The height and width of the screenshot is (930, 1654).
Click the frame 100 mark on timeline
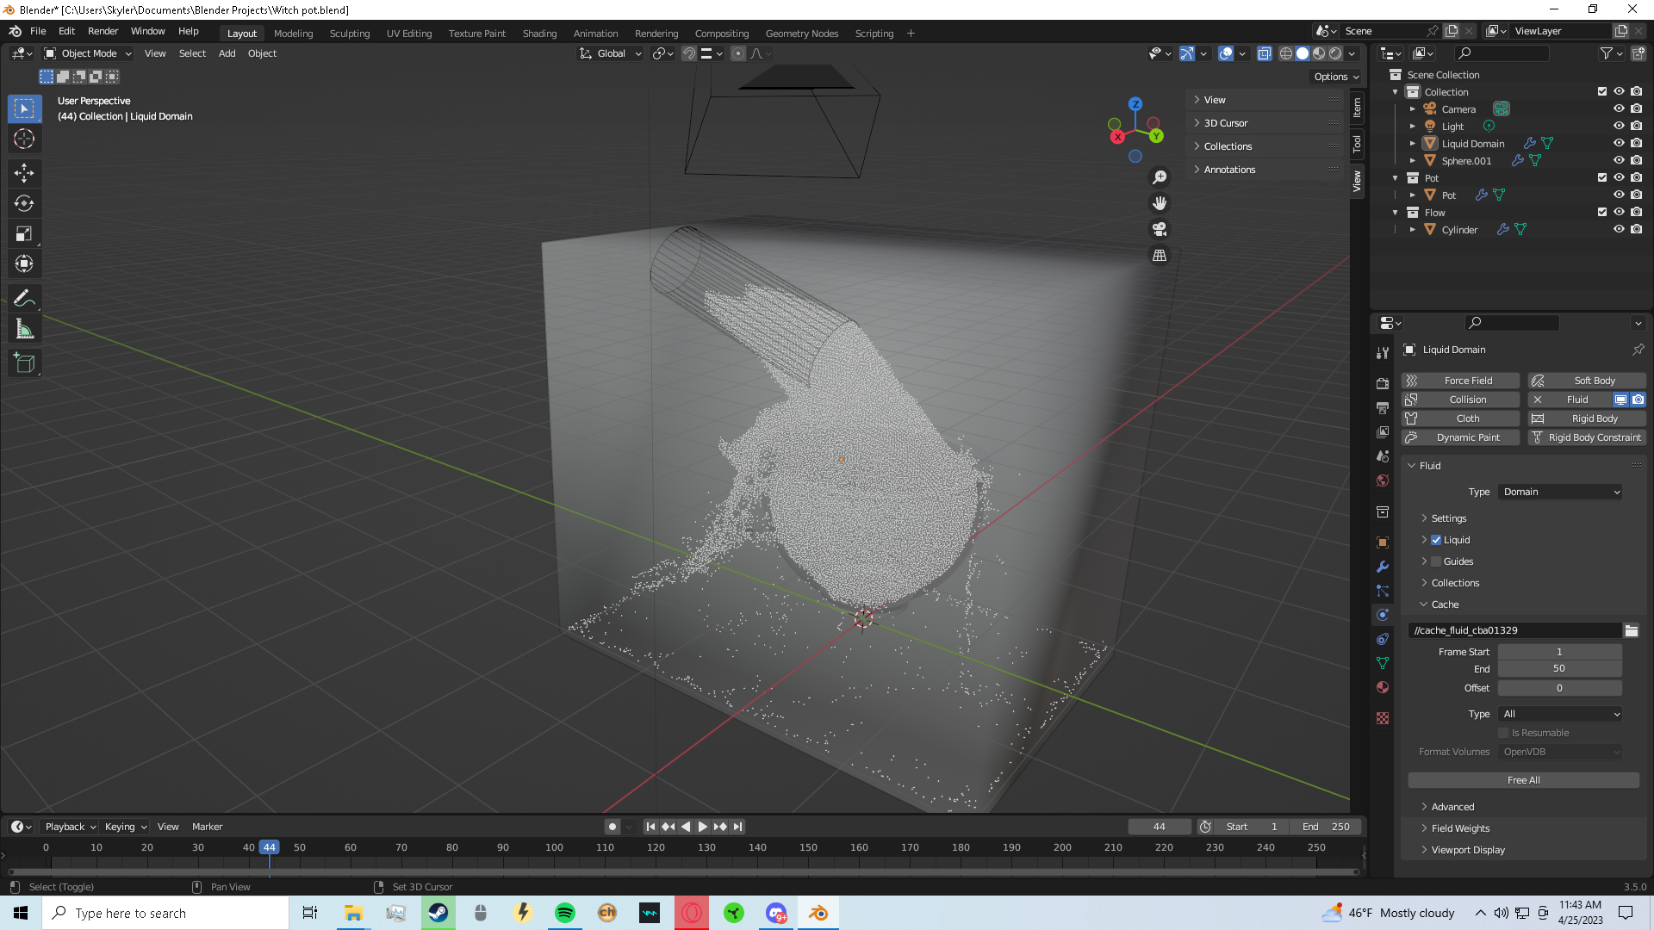554,847
